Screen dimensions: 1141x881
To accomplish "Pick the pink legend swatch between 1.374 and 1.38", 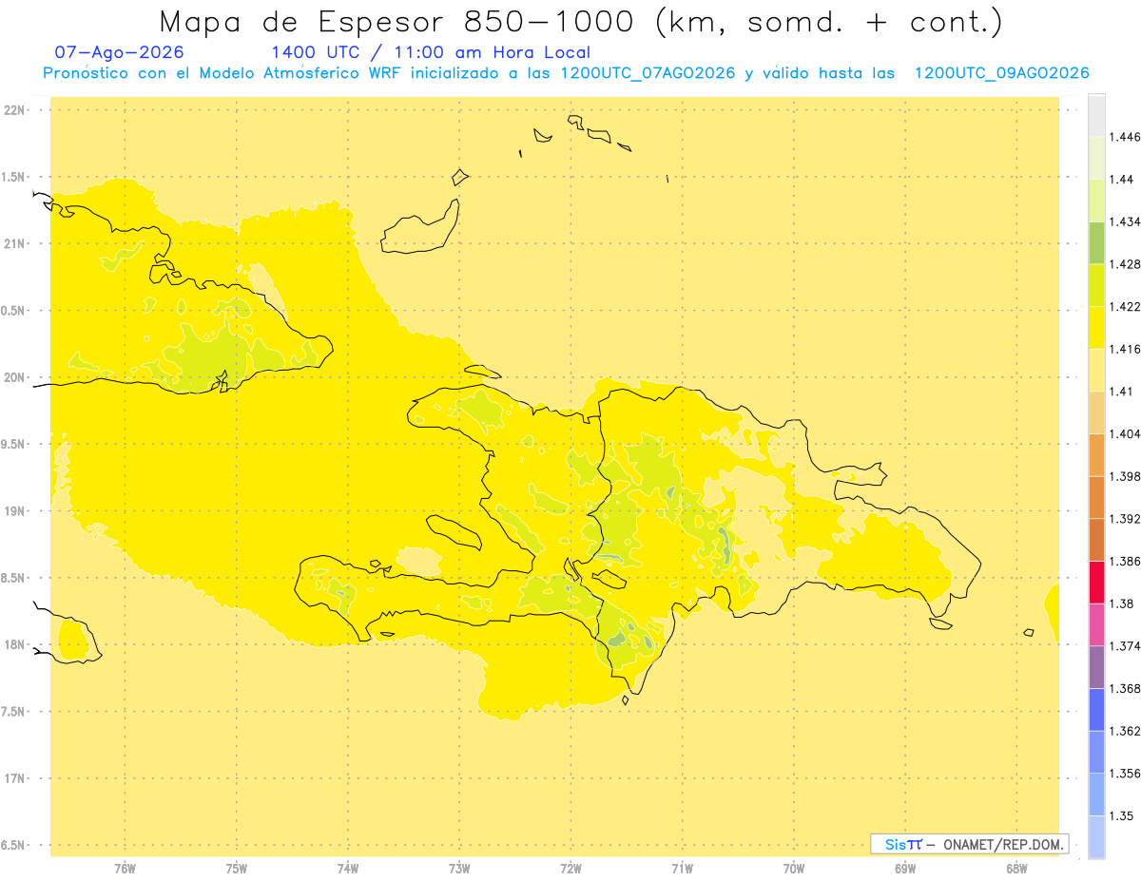I will (x=1096, y=624).
